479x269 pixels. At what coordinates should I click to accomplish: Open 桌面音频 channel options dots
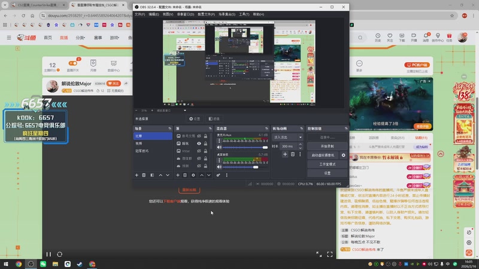click(x=219, y=160)
